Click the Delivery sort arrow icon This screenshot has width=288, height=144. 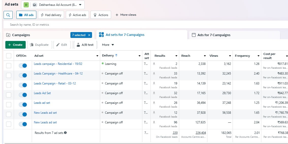(116, 55)
